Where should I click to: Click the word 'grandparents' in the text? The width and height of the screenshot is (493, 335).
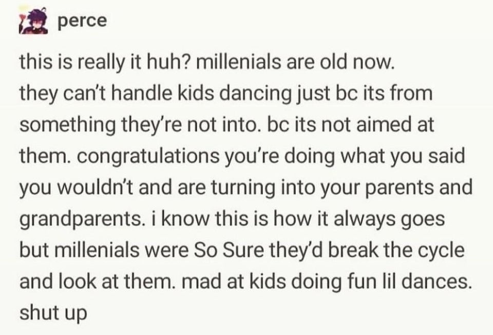(x=80, y=219)
